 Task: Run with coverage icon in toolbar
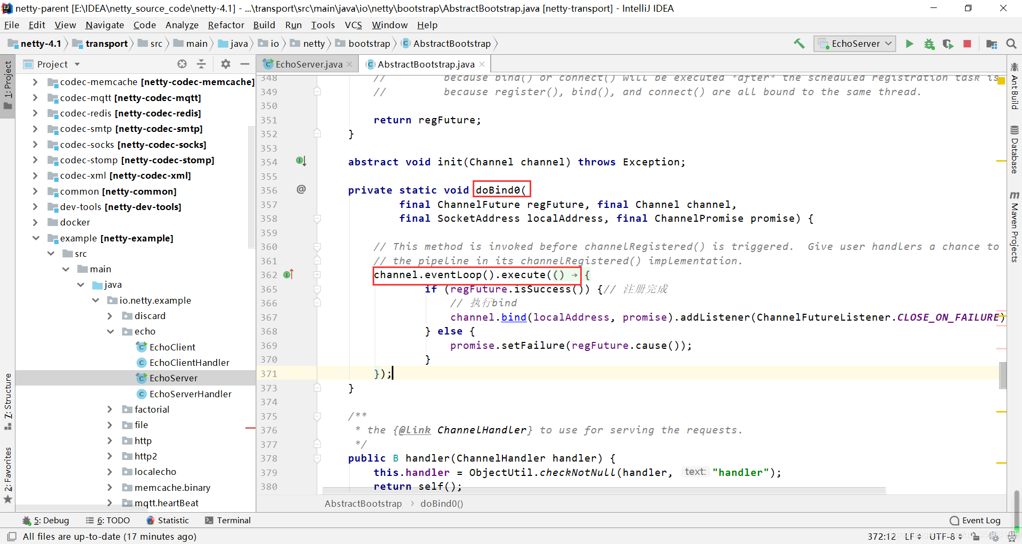click(948, 44)
